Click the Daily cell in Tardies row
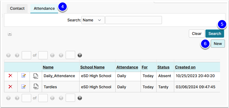Screen dimensions: 229x108 click(128, 87)
